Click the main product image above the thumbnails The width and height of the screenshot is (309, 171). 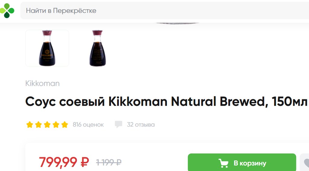coord(177,24)
